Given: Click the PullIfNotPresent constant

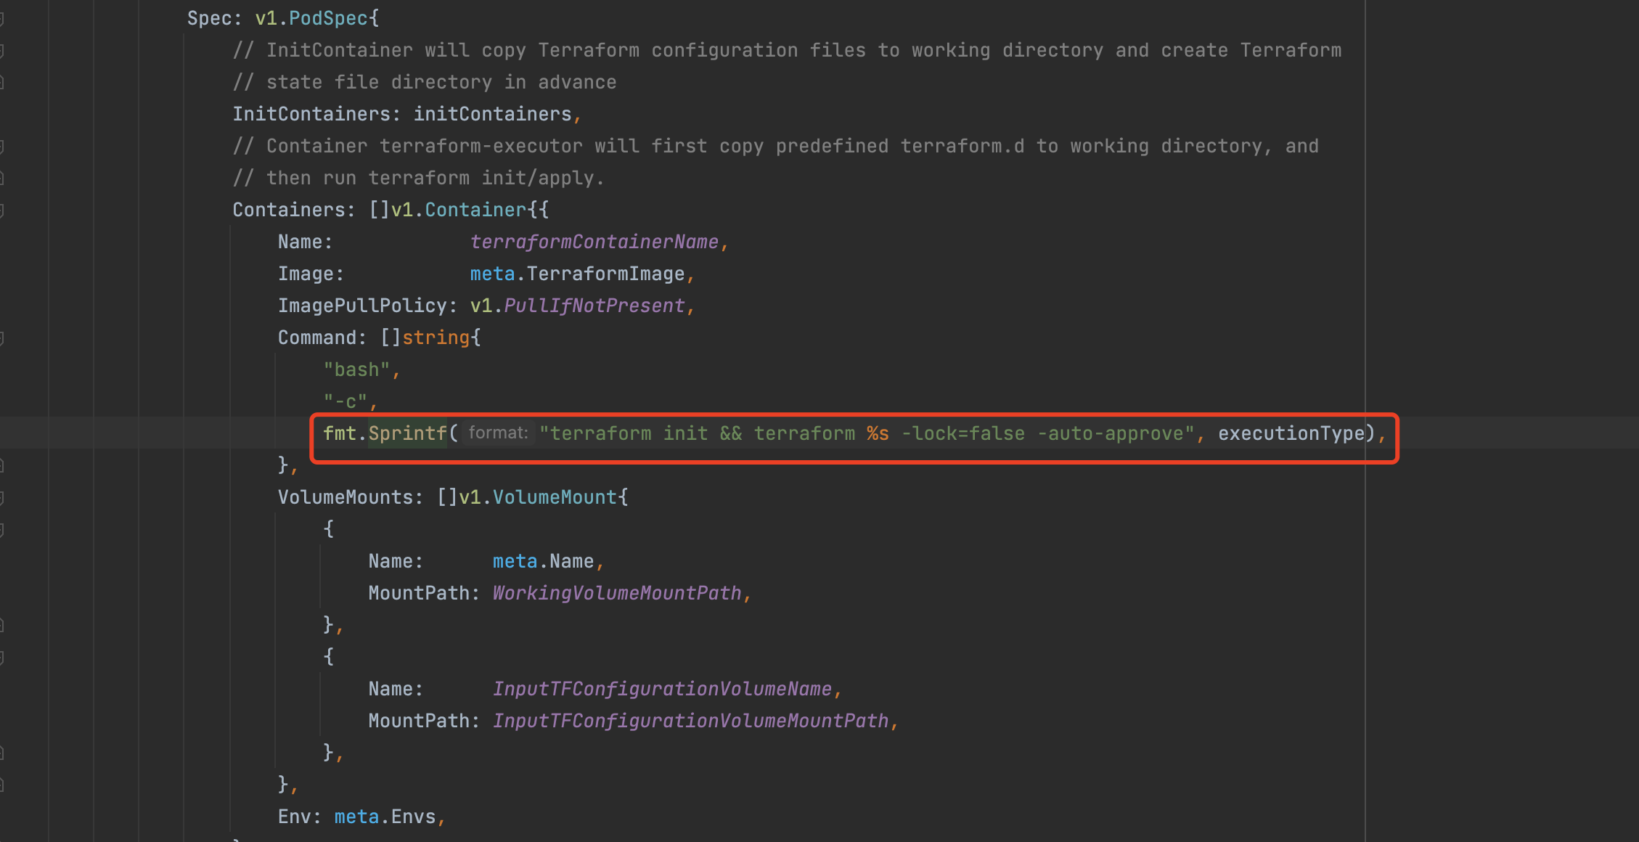Looking at the screenshot, I should tap(594, 306).
